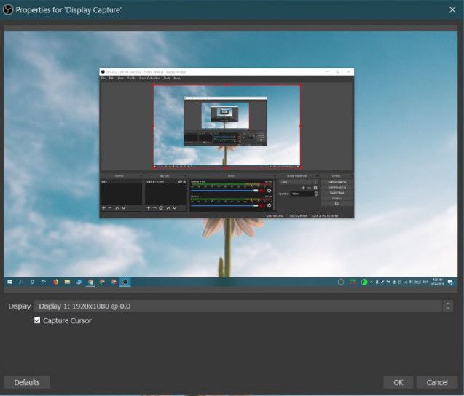The height and width of the screenshot is (396, 464).
Task: Click the Studio Mode button in the preview
Action: click(x=337, y=192)
